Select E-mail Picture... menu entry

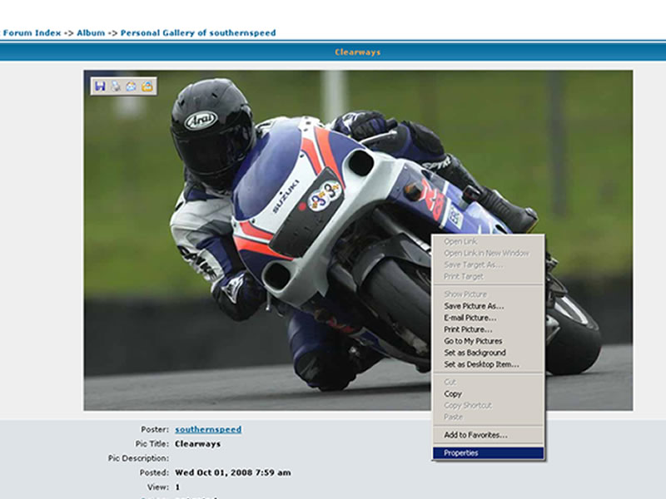click(470, 318)
